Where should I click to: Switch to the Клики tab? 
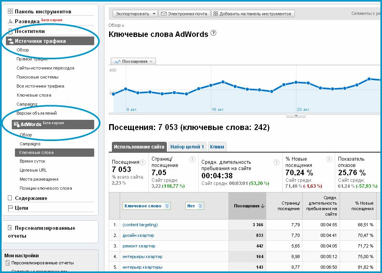[217, 147]
